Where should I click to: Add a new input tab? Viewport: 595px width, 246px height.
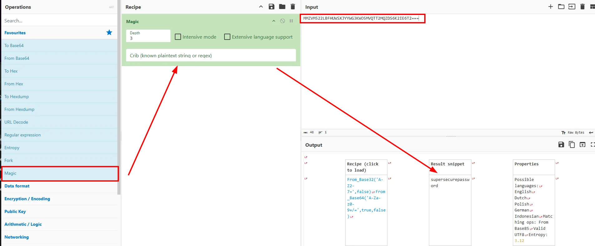(x=551, y=7)
